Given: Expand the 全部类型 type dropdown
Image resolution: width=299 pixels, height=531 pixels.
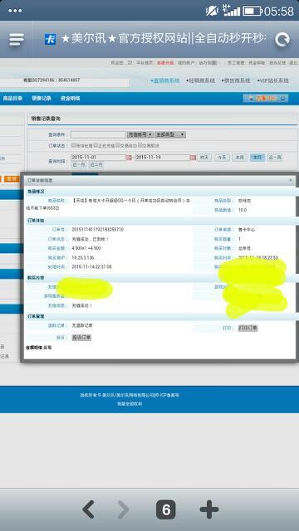Looking at the screenshot, I should 170,134.
